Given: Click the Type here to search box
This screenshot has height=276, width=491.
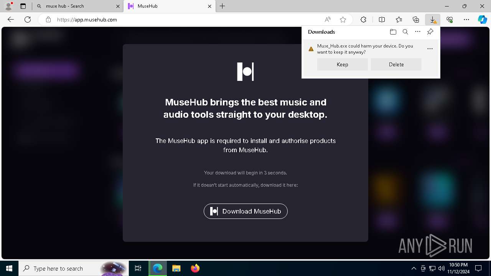Looking at the screenshot, I should click(x=74, y=268).
